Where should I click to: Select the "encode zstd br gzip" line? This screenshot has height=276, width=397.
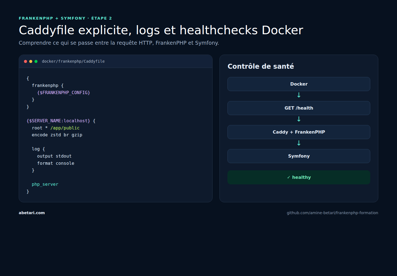[x=57, y=135]
